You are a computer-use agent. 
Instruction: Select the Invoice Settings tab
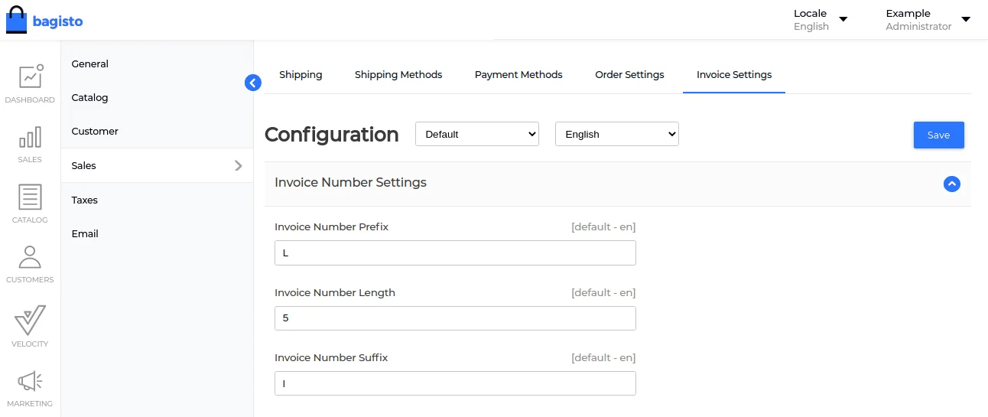click(x=734, y=75)
